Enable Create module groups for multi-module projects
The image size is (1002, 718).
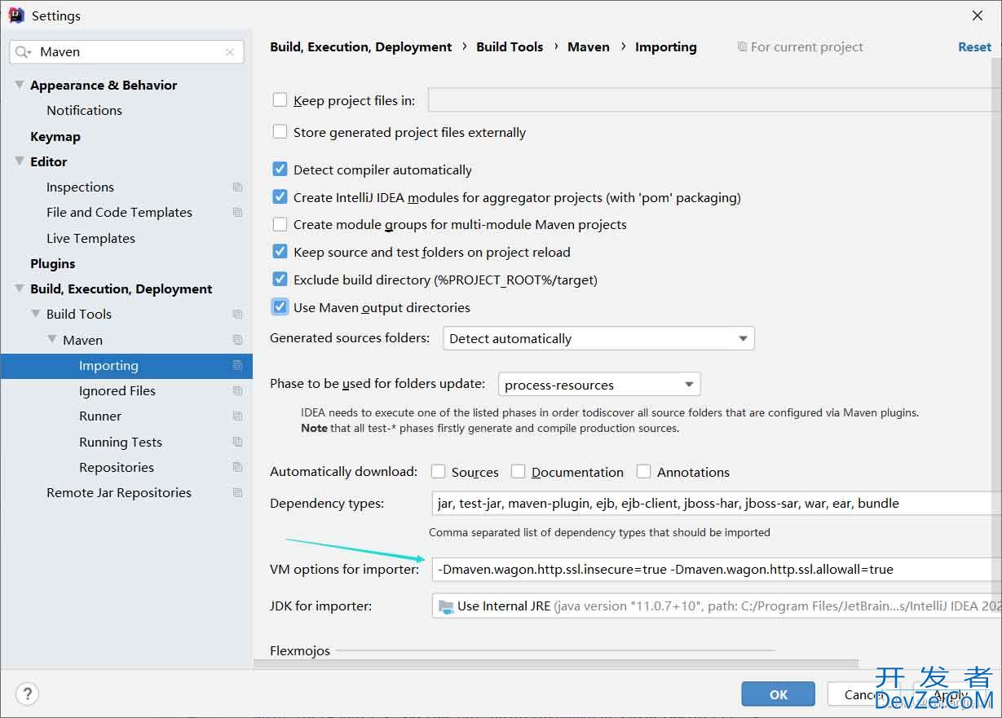click(280, 224)
